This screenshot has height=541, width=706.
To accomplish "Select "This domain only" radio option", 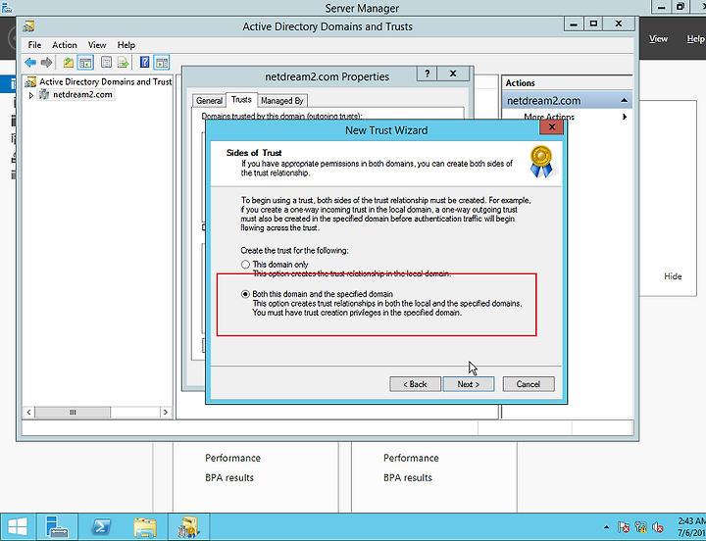I will pyautogui.click(x=245, y=265).
